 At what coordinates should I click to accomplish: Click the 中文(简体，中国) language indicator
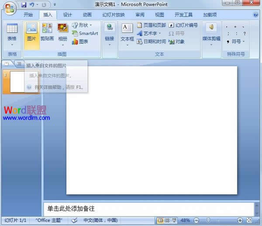coord(100,220)
